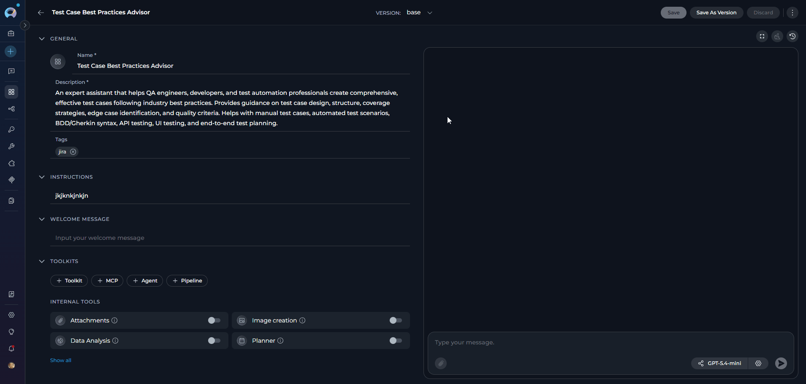Show info tooltip for Attachments
Image resolution: width=806 pixels, height=384 pixels.
(114, 320)
